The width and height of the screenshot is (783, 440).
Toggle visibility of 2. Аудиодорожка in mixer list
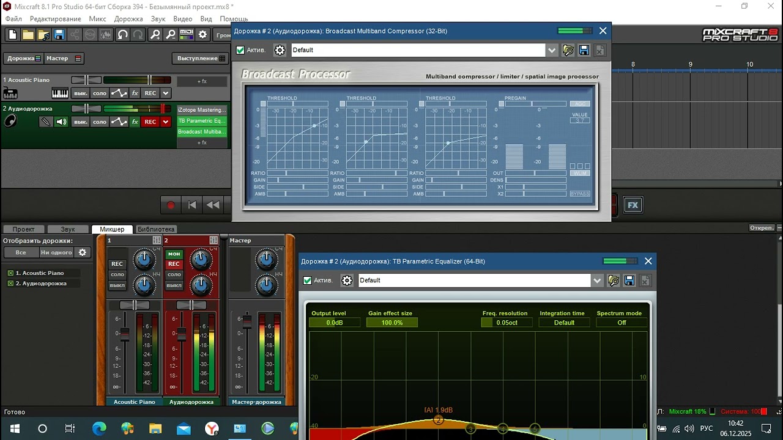[x=10, y=284]
